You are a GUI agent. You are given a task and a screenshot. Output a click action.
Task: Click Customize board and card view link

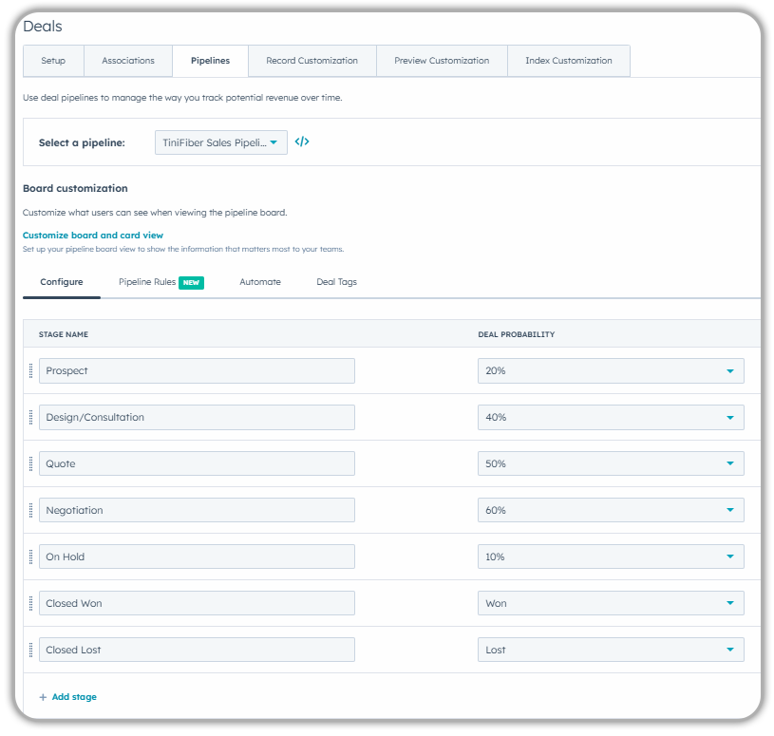click(93, 236)
